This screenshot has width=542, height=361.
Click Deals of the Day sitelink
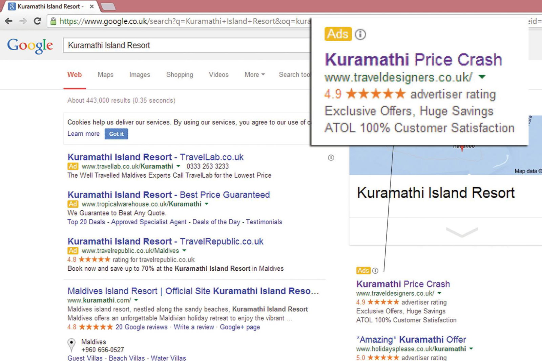pos(216,222)
